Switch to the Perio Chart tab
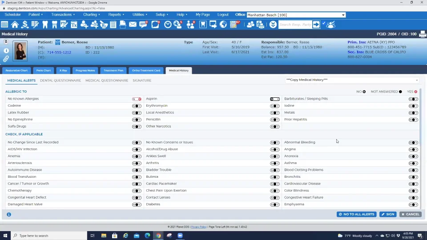 [44, 71]
